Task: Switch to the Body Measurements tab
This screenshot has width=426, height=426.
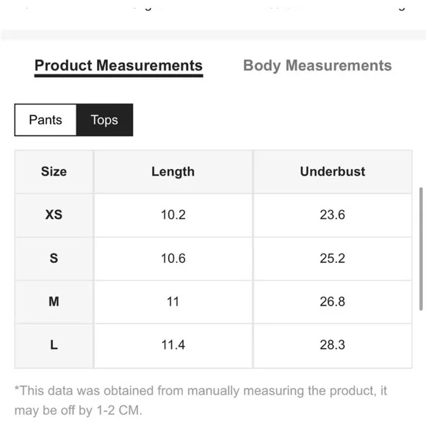Action: (317, 66)
